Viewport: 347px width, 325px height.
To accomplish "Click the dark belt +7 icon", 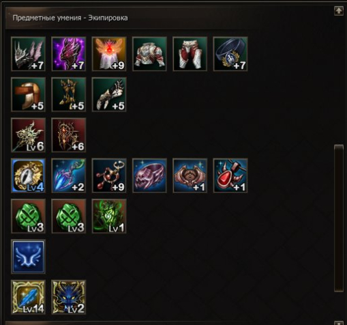I will click(x=230, y=54).
